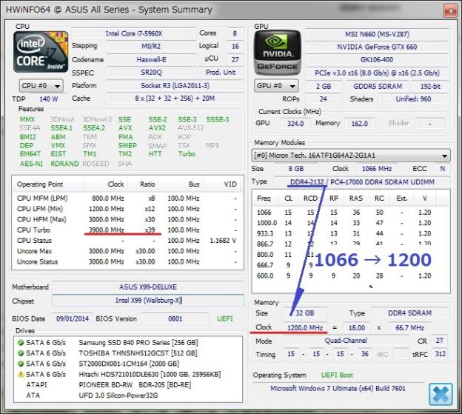Click the Haswell-E codename value
This screenshot has width=462, height=414.
[151, 59]
